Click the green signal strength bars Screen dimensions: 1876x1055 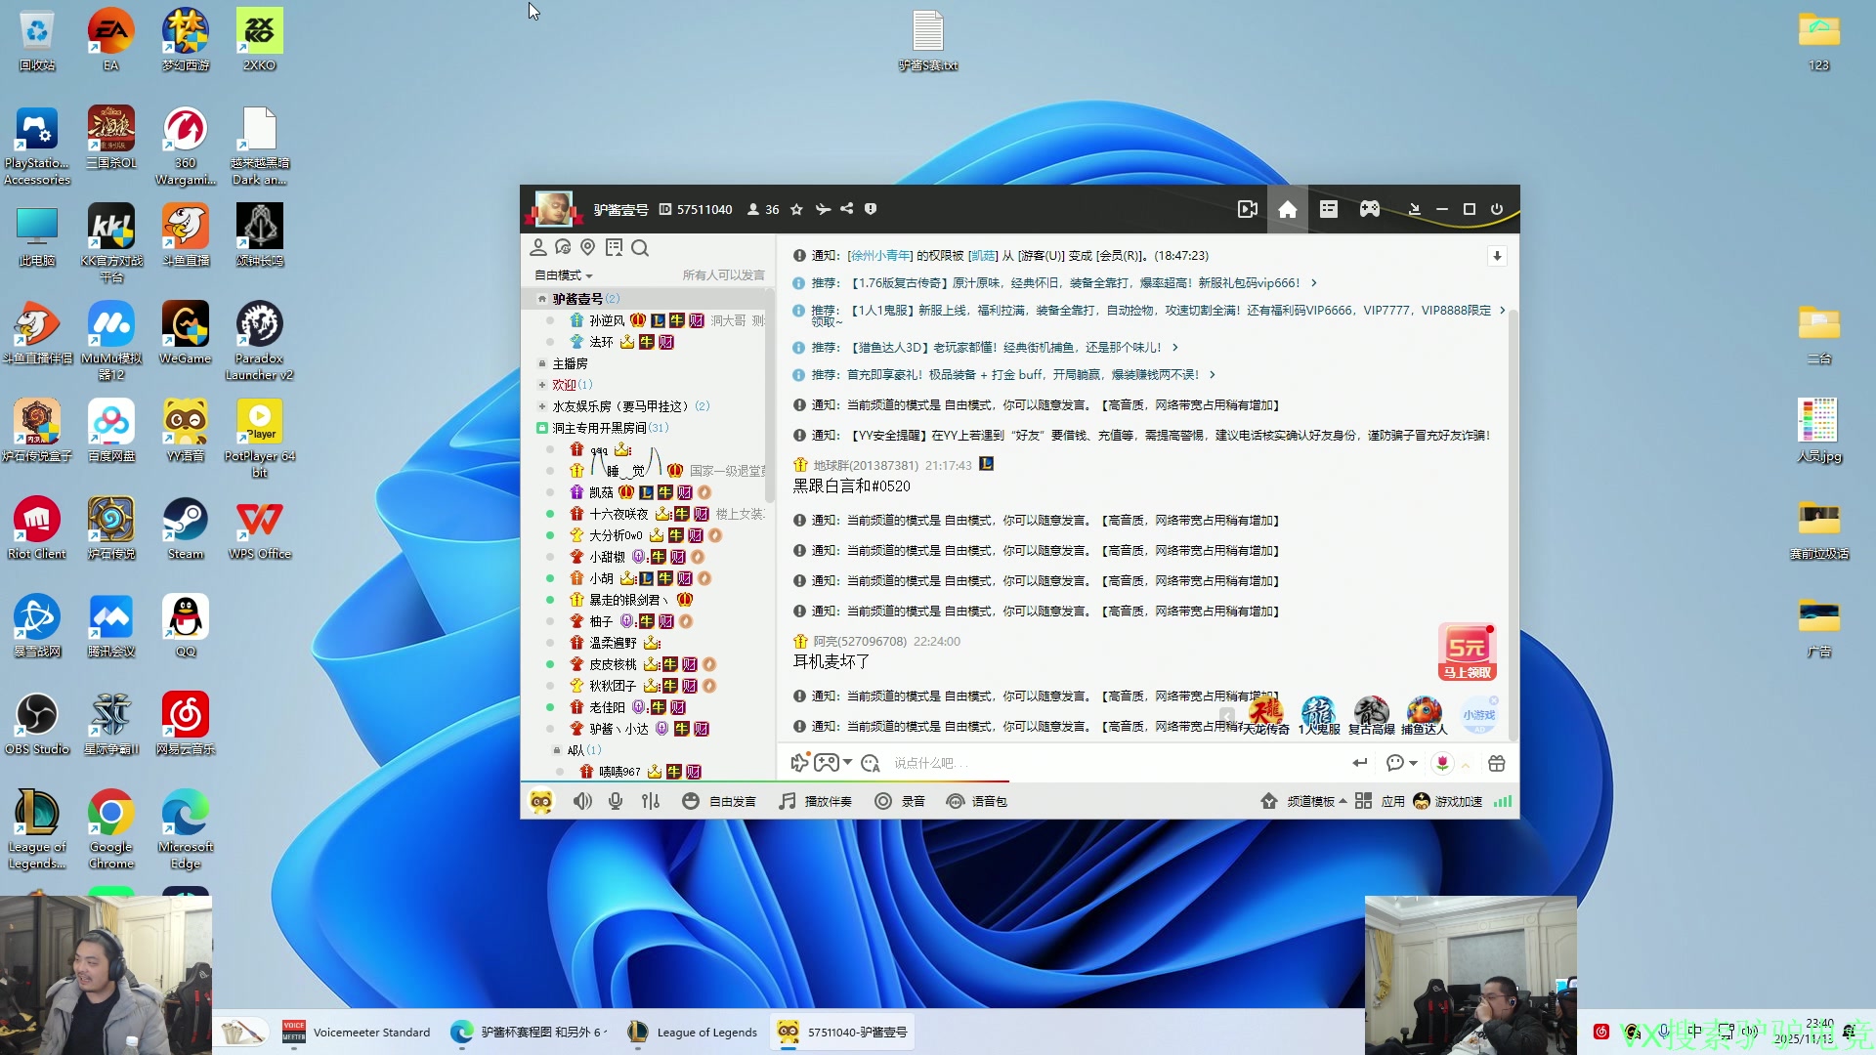tap(1502, 801)
